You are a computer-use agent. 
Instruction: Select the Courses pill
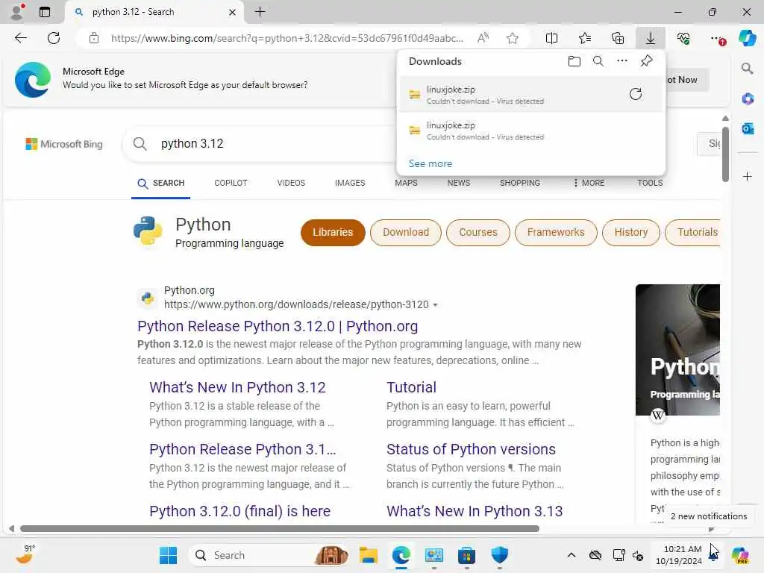pyautogui.click(x=478, y=233)
